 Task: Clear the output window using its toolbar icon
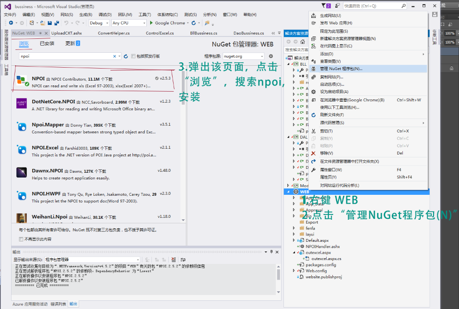coord(173,259)
